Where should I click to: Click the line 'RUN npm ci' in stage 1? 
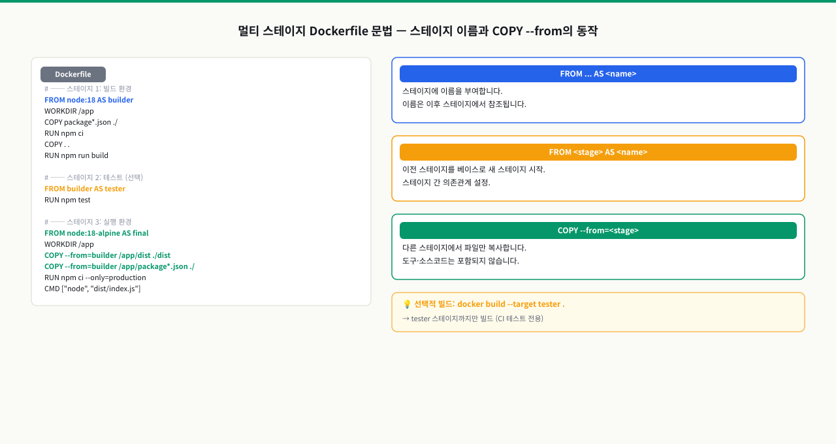click(64, 133)
